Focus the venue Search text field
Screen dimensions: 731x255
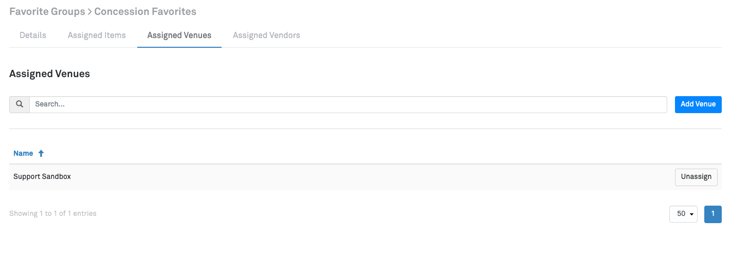point(348,104)
